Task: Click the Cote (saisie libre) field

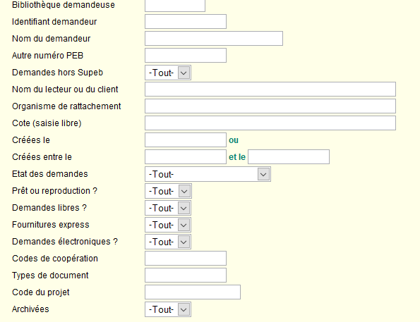Action: click(270, 123)
